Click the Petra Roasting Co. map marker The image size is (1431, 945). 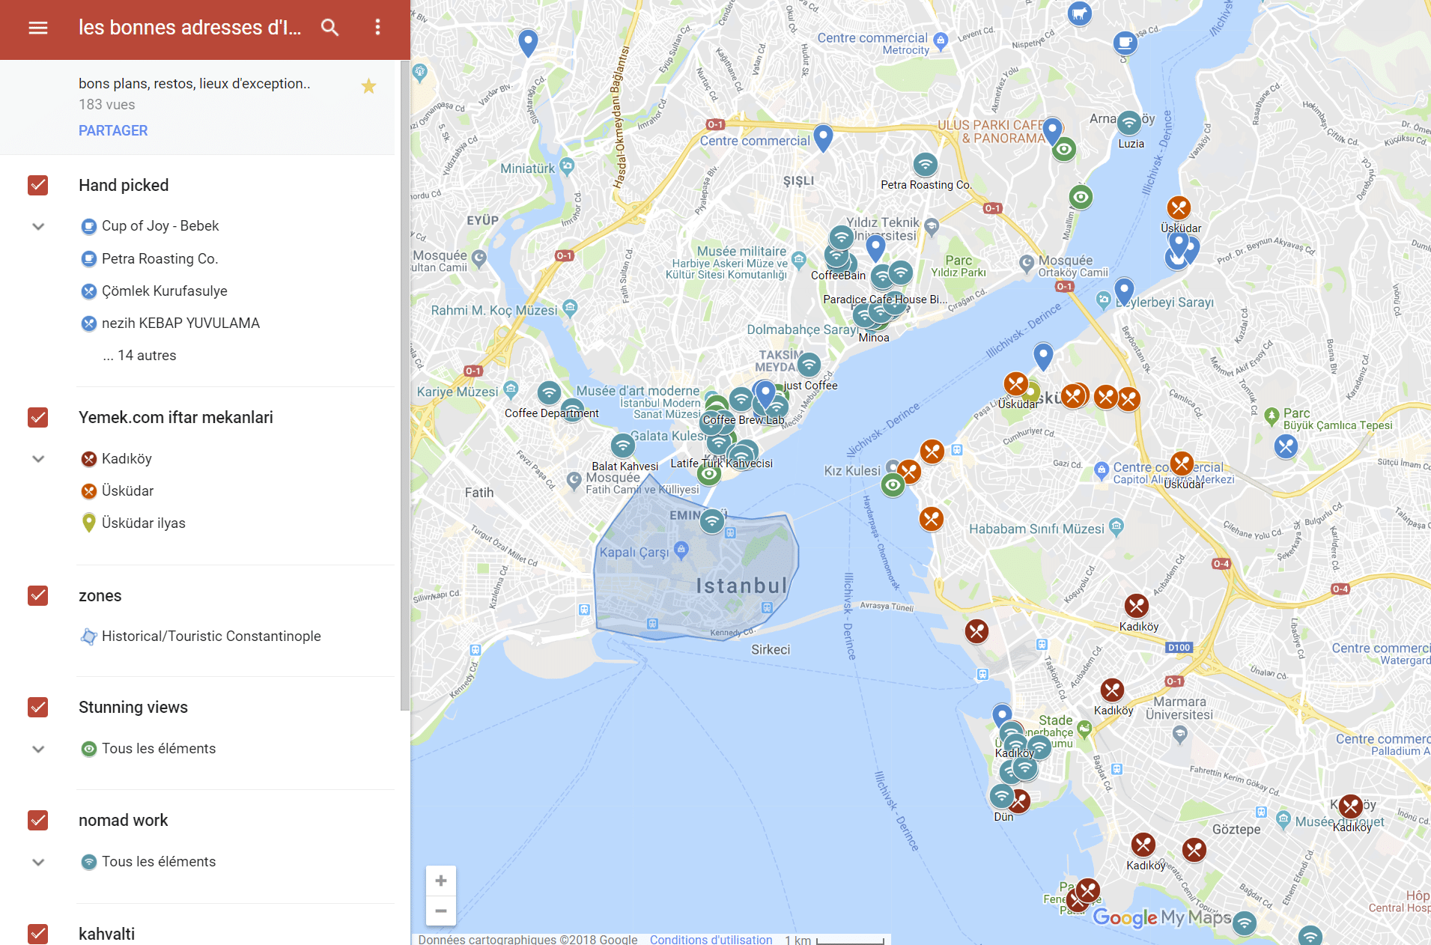(926, 164)
